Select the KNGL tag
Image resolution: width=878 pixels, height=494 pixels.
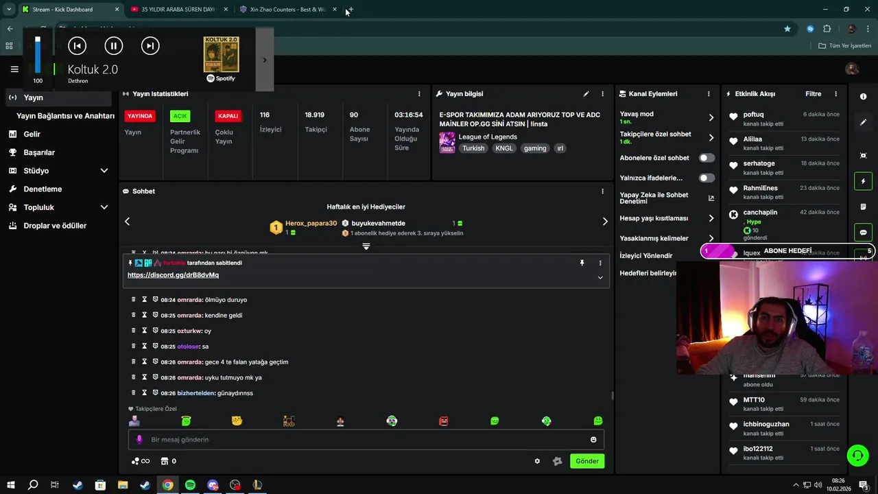point(504,148)
